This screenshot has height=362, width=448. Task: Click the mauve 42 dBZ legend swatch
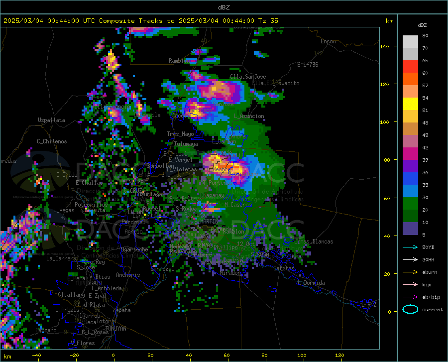pyautogui.click(x=410, y=141)
